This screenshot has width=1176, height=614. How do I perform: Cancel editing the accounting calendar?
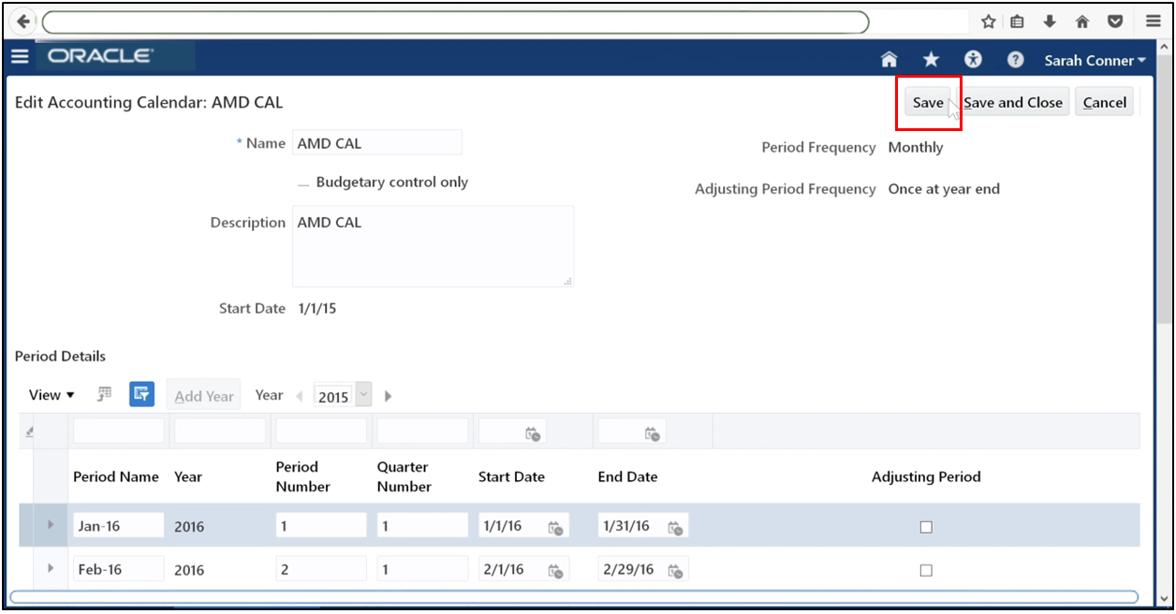[1105, 102]
